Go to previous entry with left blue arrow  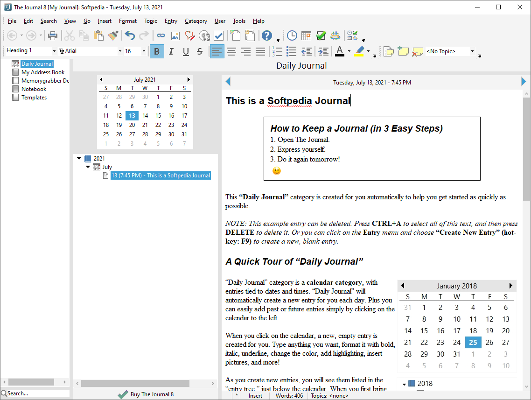[228, 82]
